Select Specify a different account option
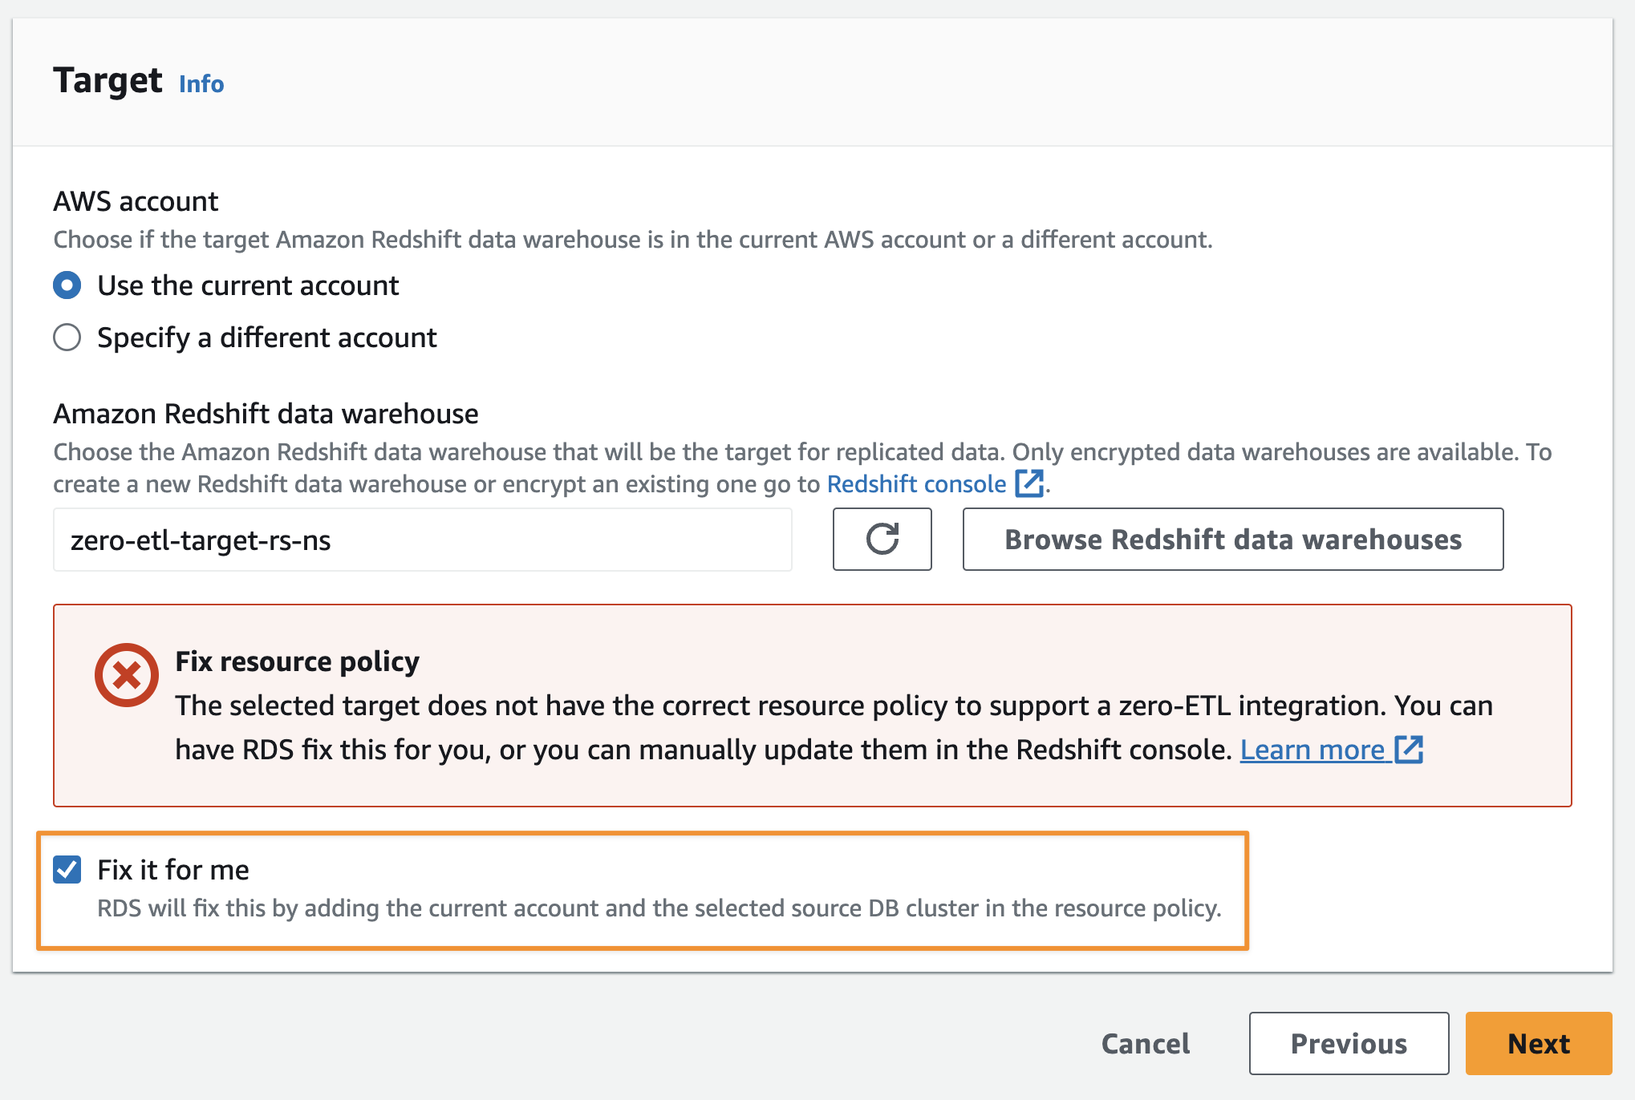This screenshot has height=1100, width=1635. coord(67,338)
